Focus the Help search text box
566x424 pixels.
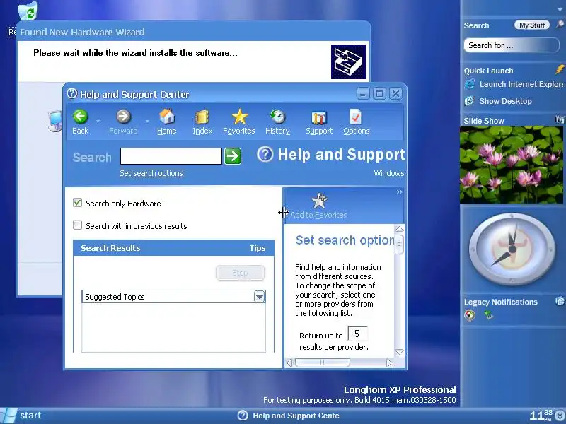[171, 156]
